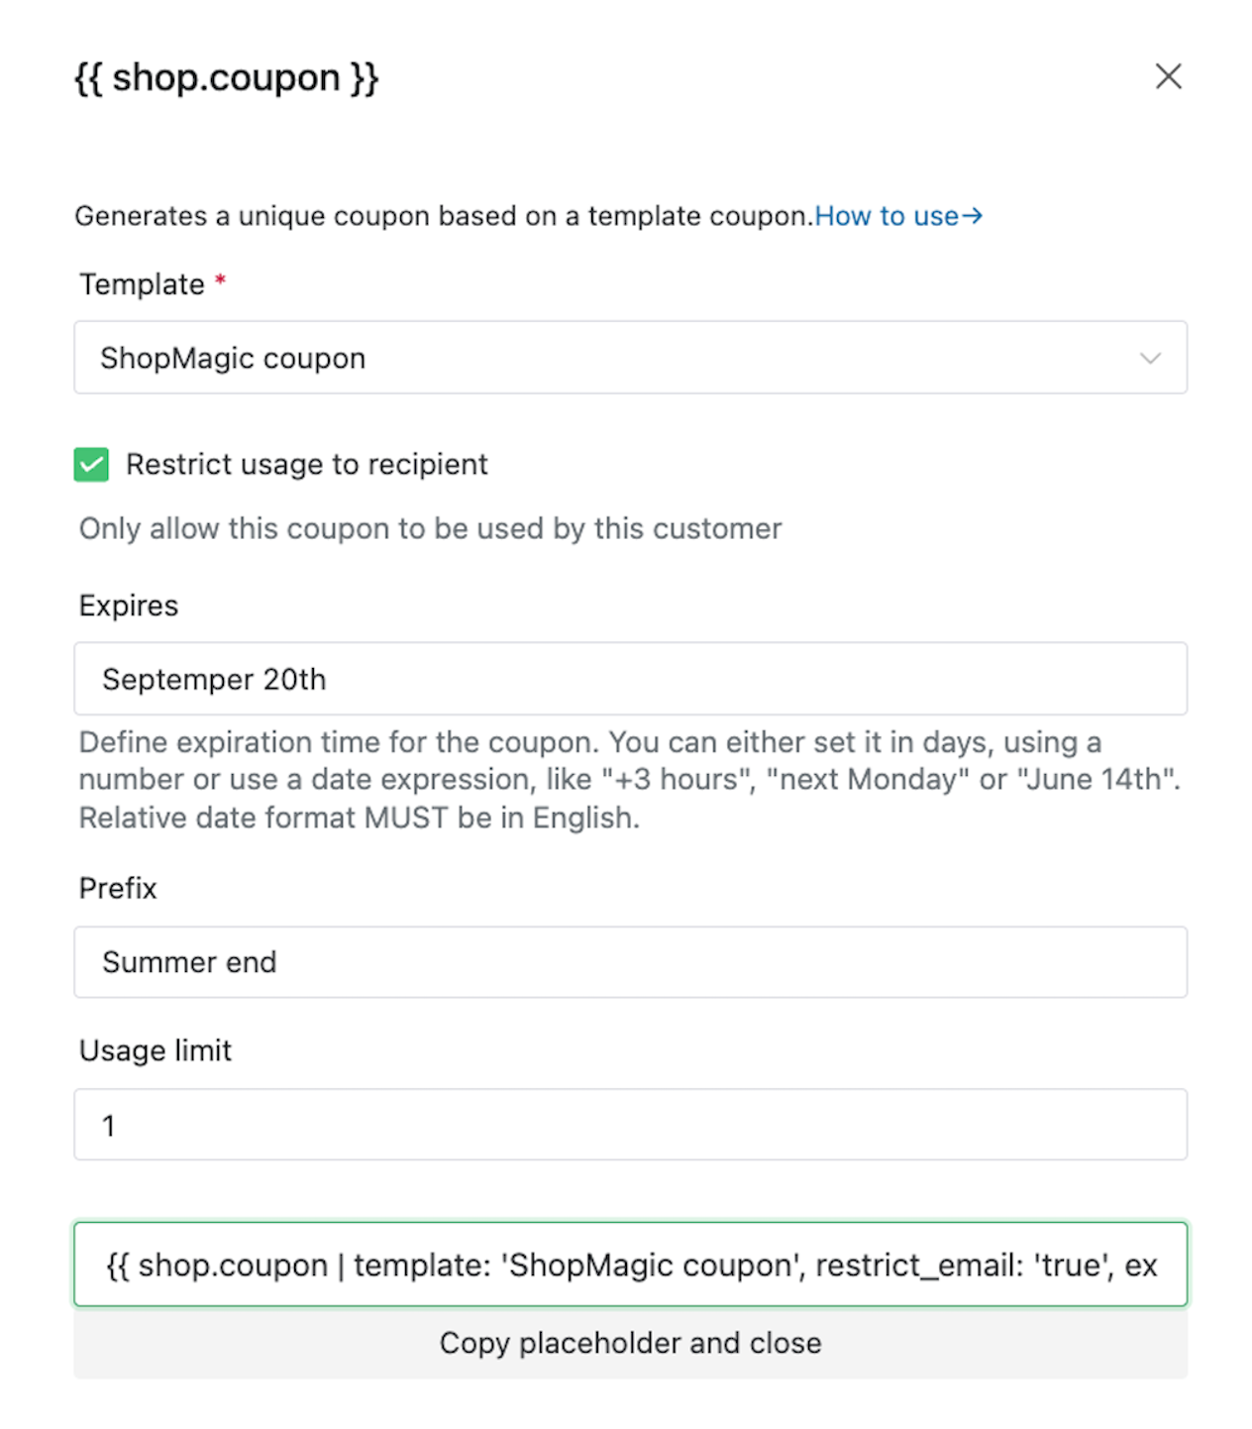Click the arrow icon beside How to use
Screen dimensions: 1252x1429
tap(972, 216)
